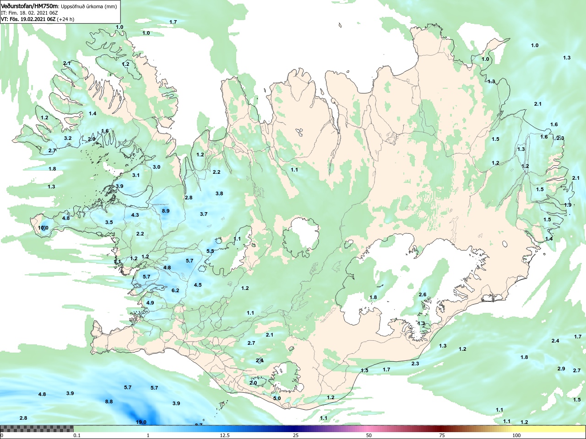Click the 5.5 precipitation value
The image size is (586, 439).
tap(210, 251)
